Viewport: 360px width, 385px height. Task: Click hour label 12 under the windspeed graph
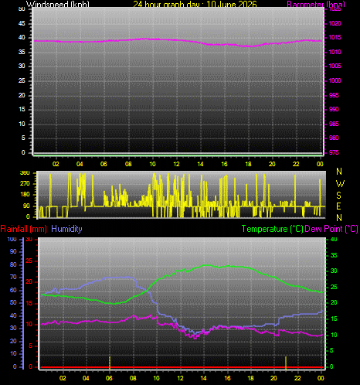(176, 164)
